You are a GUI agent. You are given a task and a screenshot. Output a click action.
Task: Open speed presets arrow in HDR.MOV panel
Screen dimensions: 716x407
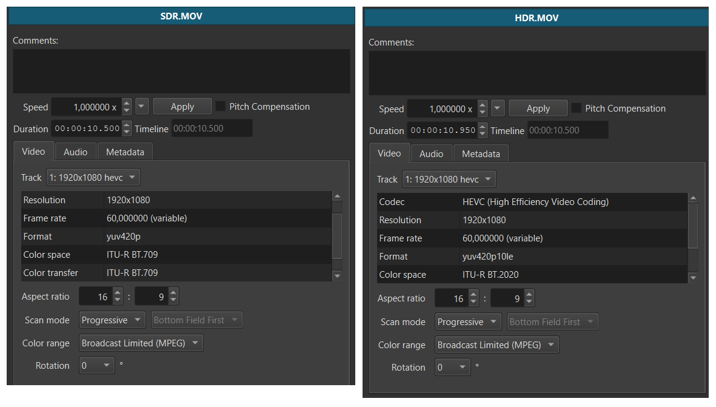pyautogui.click(x=498, y=108)
